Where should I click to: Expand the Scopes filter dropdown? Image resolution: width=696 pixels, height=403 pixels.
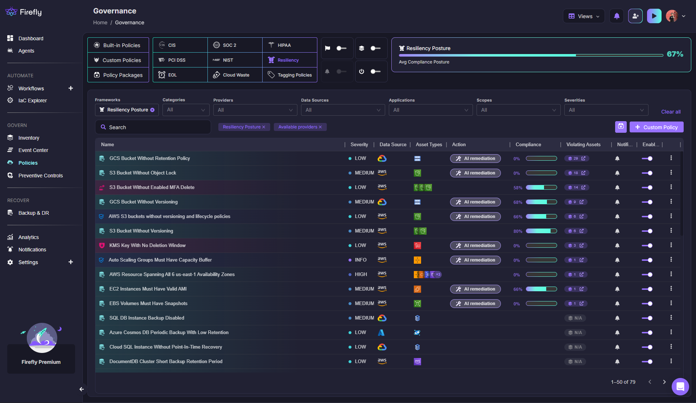(x=519, y=110)
